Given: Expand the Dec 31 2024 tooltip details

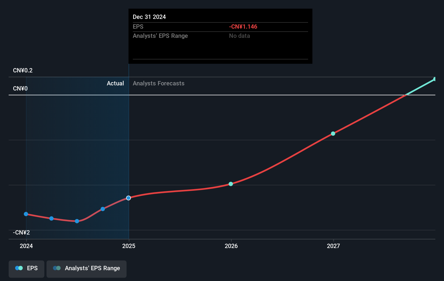Looking at the screenshot, I should pyautogui.click(x=149, y=17).
